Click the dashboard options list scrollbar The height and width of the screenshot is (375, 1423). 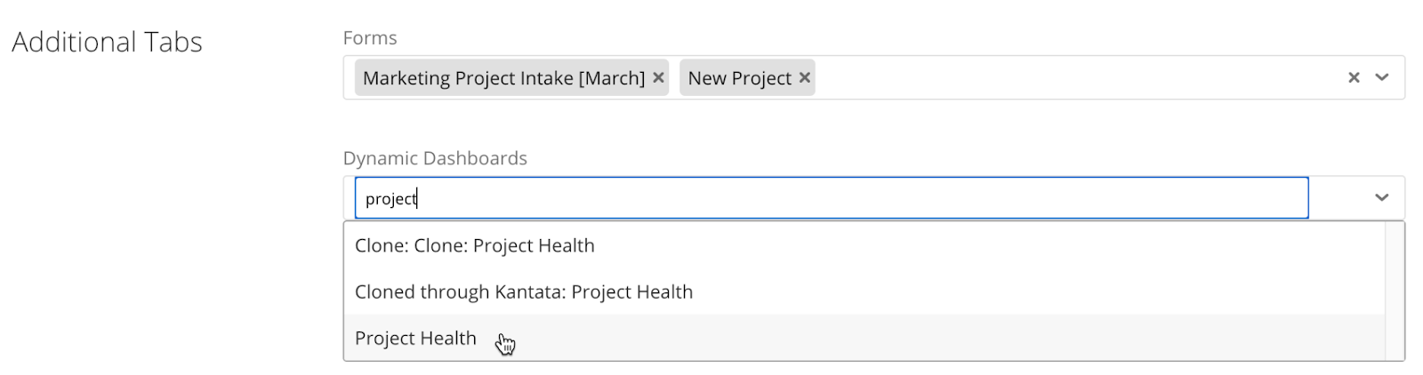(1395, 291)
